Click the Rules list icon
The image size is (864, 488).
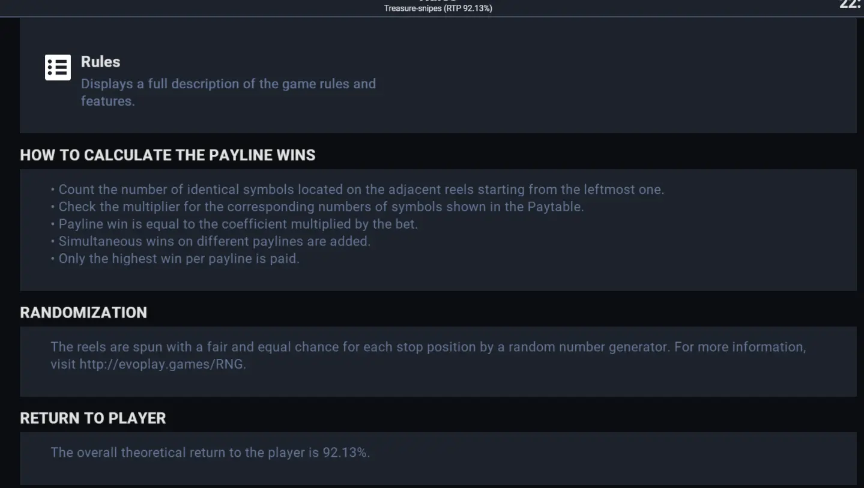coord(58,67)
